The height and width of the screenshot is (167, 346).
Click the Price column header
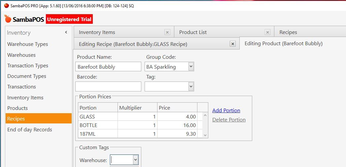[177, 108]
